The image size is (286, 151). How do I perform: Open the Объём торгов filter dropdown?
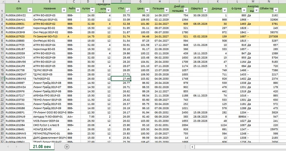point(276,10)
